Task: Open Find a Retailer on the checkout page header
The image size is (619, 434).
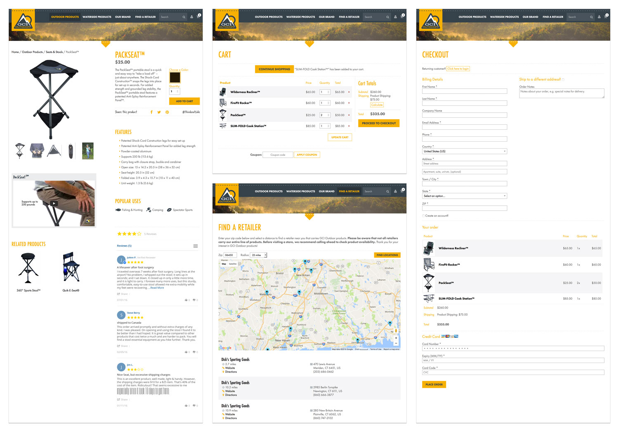Action: pos(553,17)
